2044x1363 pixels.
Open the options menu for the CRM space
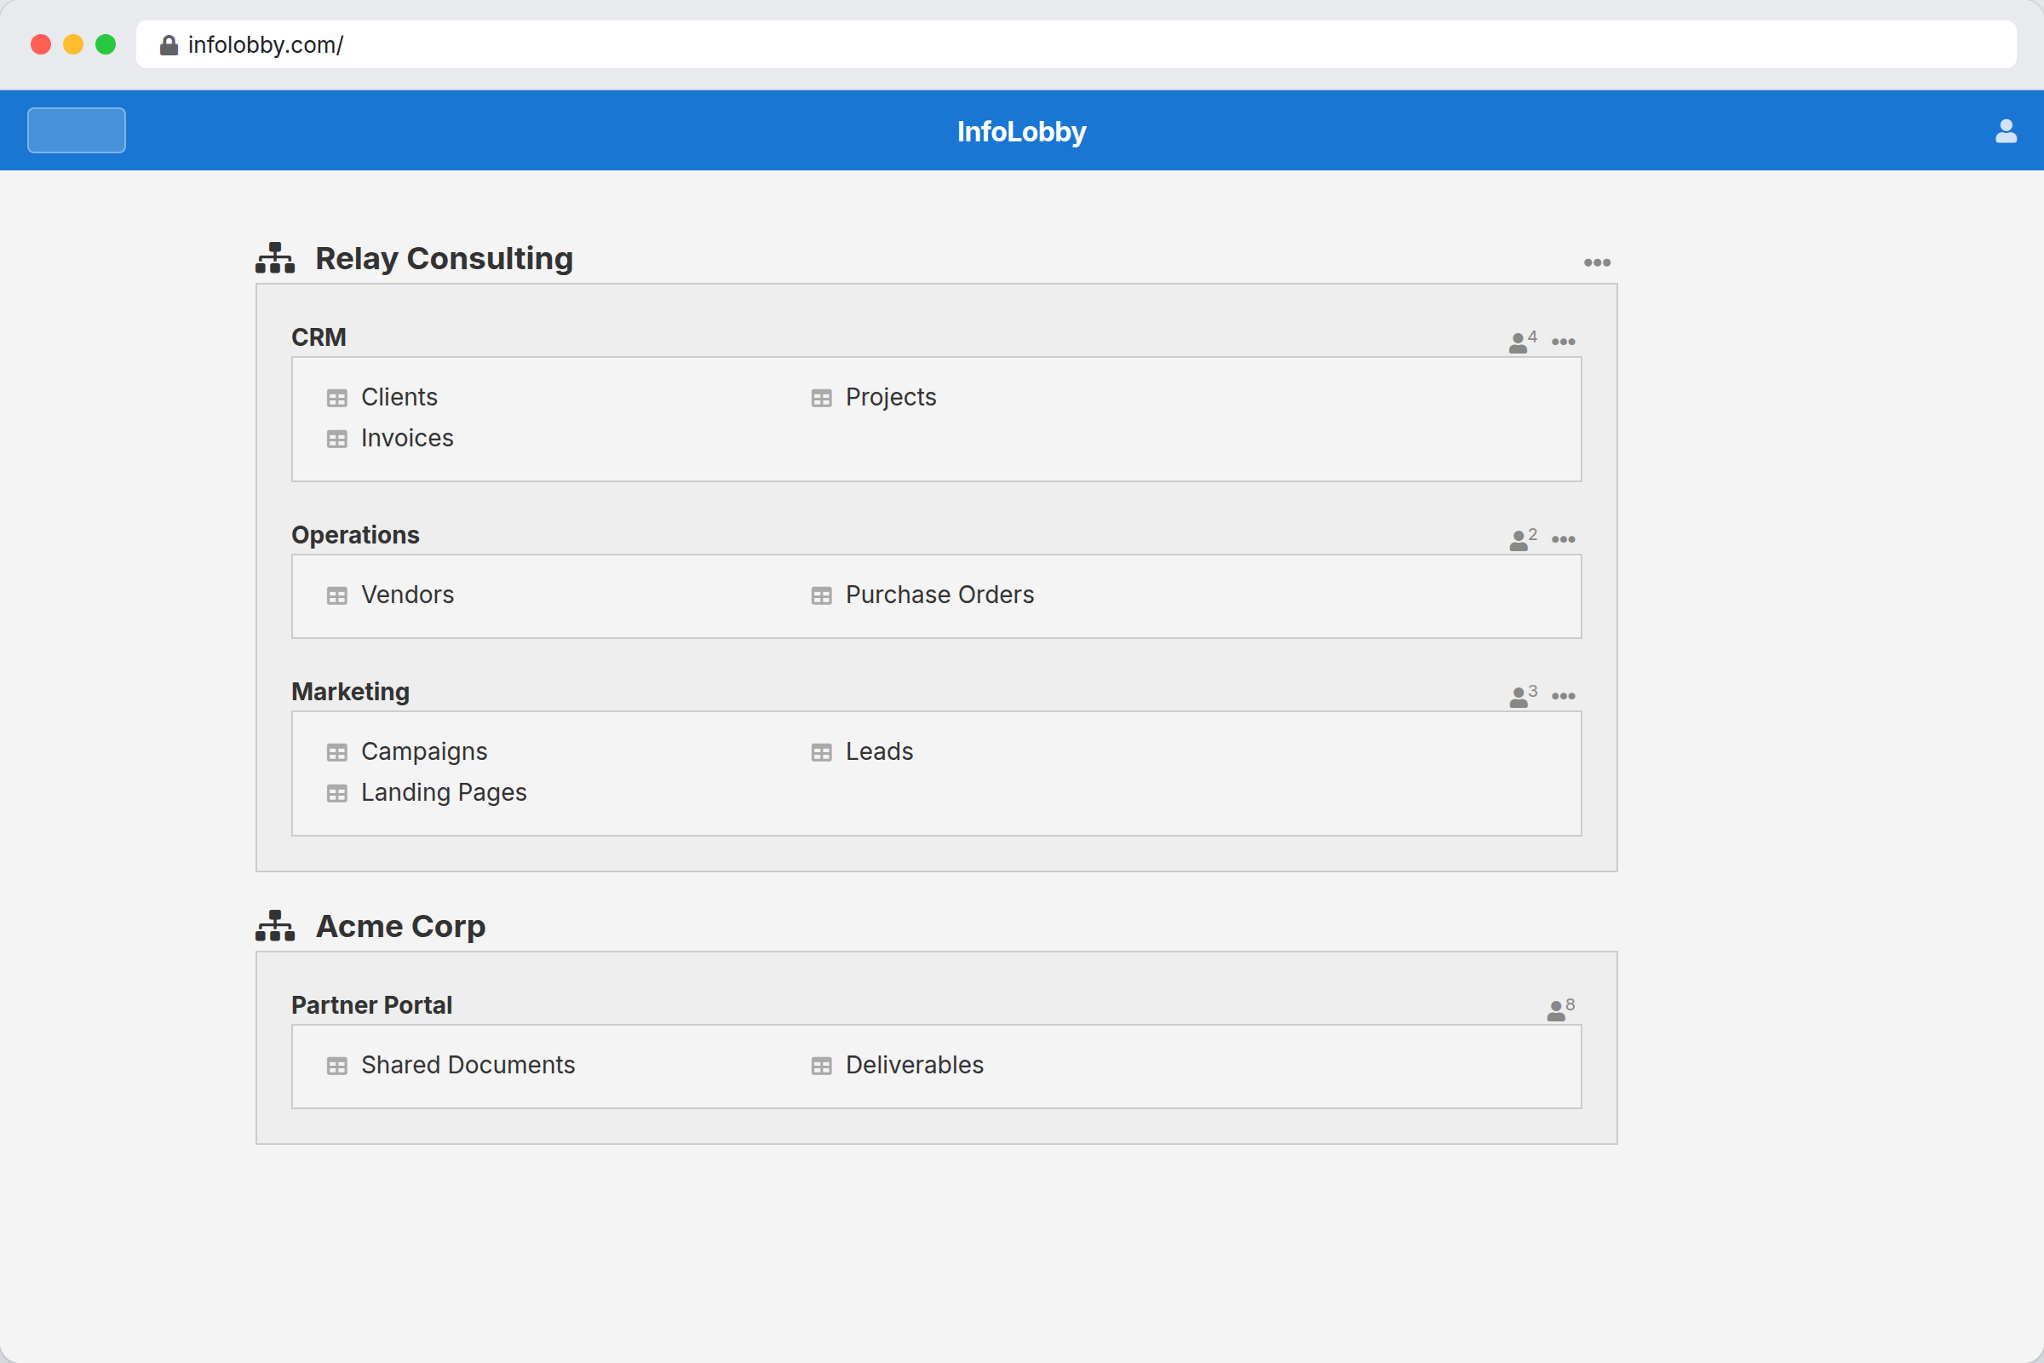point(1562,341)
